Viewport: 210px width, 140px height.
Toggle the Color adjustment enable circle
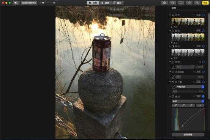tap(203, 31)
